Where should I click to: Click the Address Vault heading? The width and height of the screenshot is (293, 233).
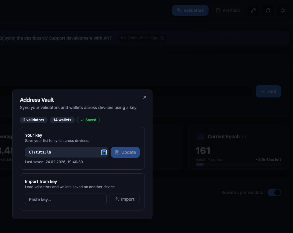coord(37,100)
